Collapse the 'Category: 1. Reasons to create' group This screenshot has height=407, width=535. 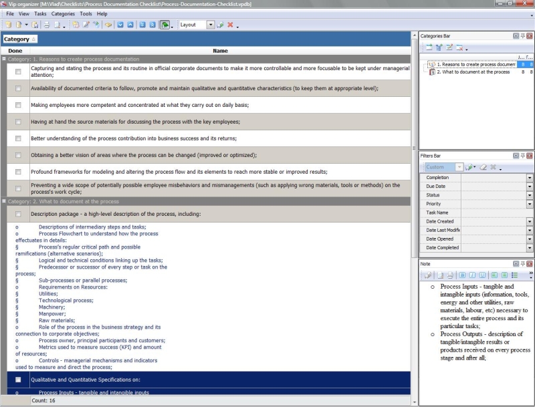(x=4, y=59)
